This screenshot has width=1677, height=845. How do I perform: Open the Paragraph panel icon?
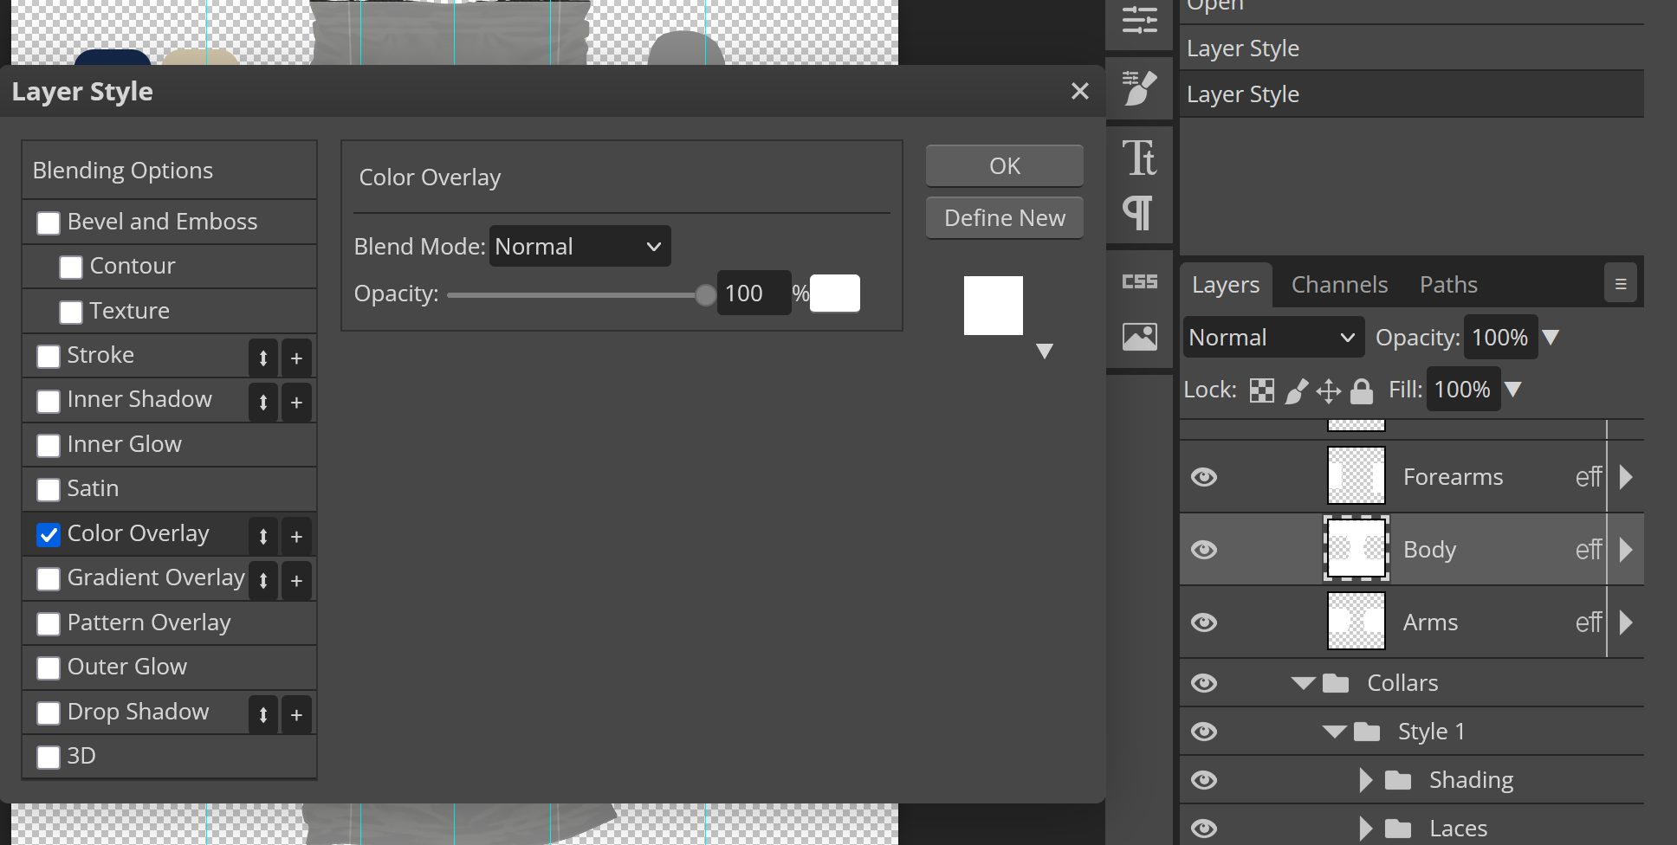pyautogui.click(x=1137, y=212)
